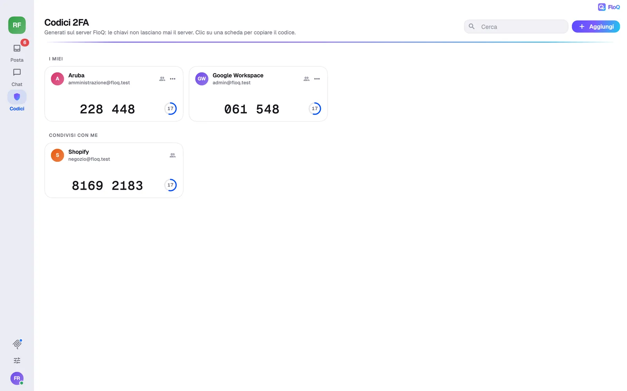Viewport: 627px width, 391px height.
Task: Click the sharing icon on Google Workspace card
Action: coord(306,79)
